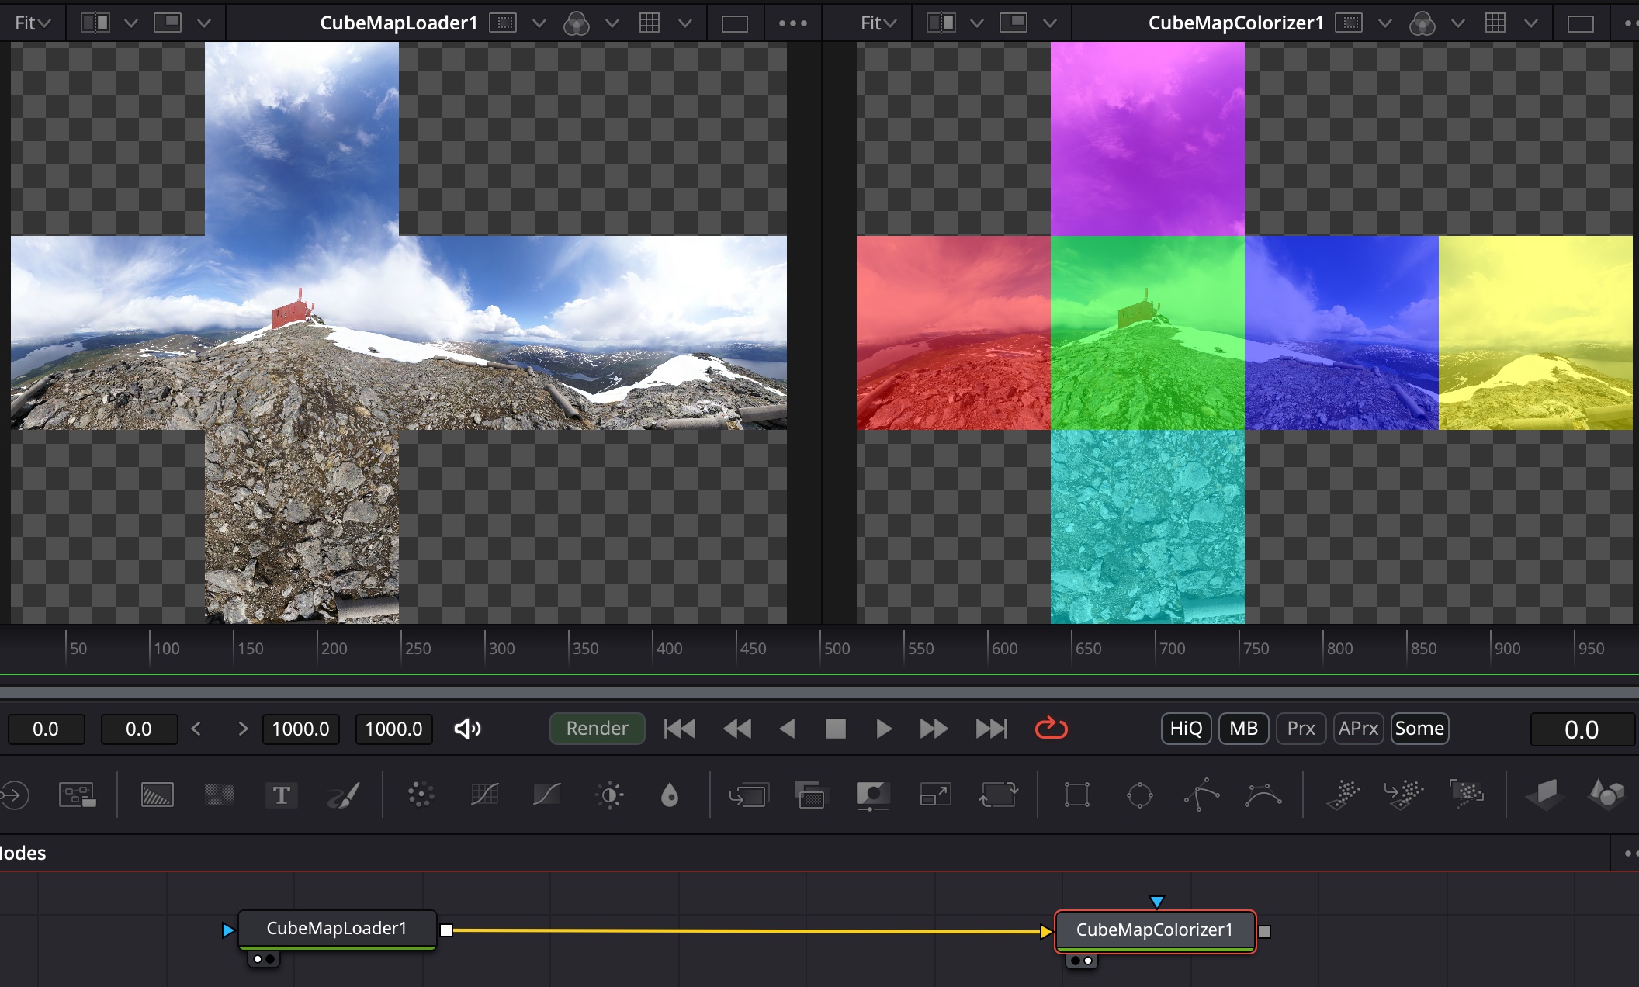
Task: Add the Channel Booleans tool
Action: coord(811,795)
